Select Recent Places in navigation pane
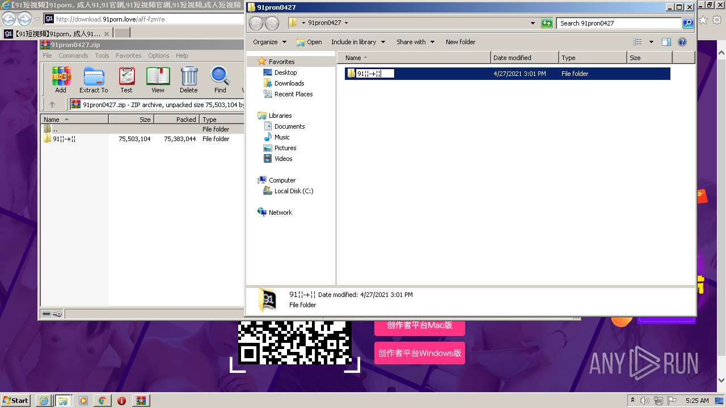Screen dimensions: 726x408 pos(293,94)
